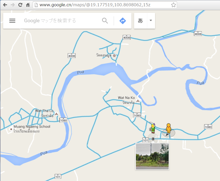Go to the browser home page

point(28,5)
